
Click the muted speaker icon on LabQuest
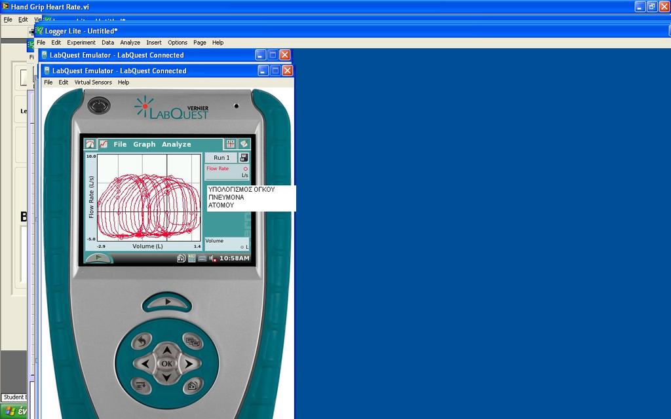[x=213, y=258]
